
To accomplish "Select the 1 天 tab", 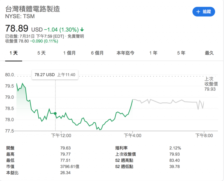I will point(13,53).
